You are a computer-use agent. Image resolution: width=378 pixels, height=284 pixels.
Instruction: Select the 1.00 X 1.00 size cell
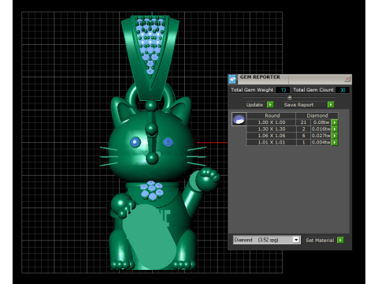[x=272, y=122]
